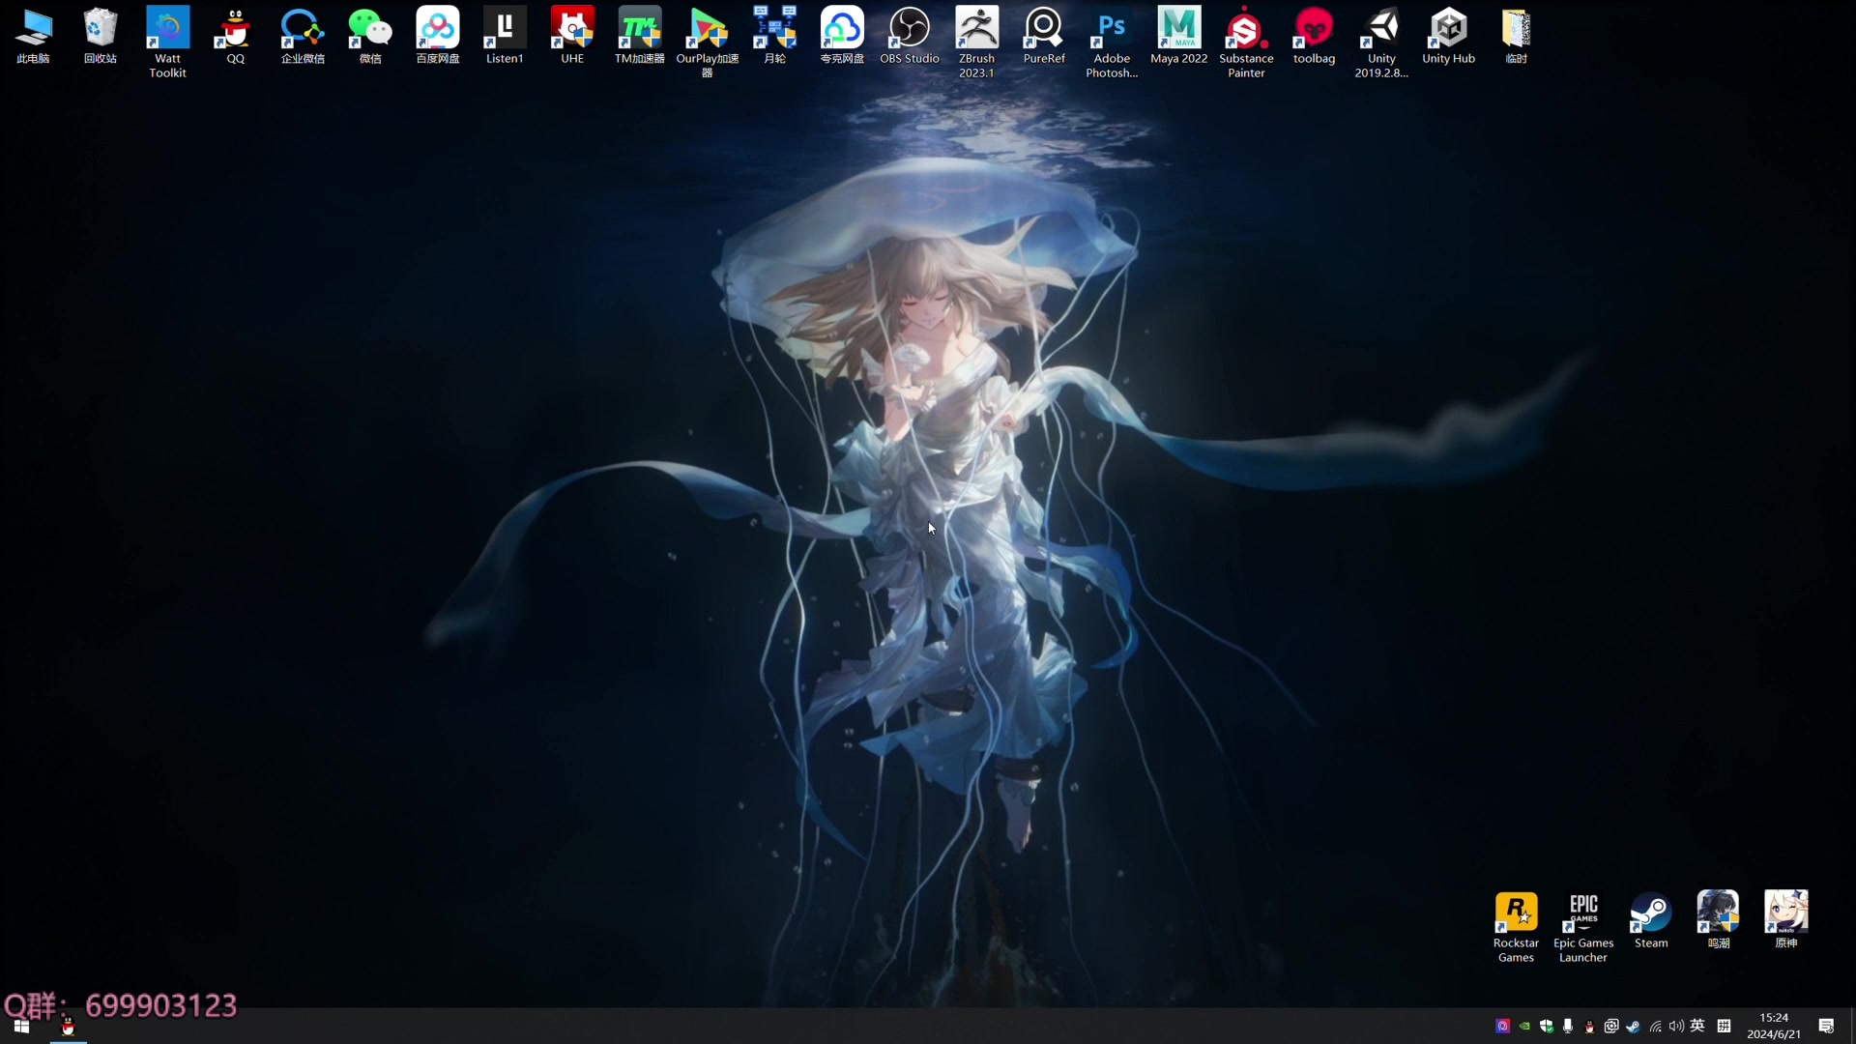Select the 月轮 desktop shortcut
Screen dimensions: 1856x1044
pyautogui.click(x=774, y=37)
